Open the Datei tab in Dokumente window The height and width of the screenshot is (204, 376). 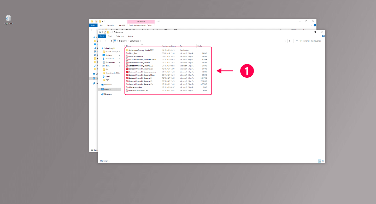click(102, 36)
